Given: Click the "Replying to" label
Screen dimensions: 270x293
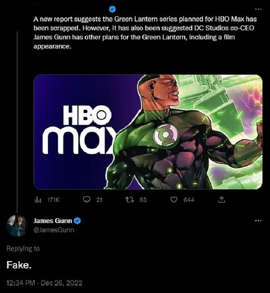Looking at the screenshot, I should [x=23, y=248].
